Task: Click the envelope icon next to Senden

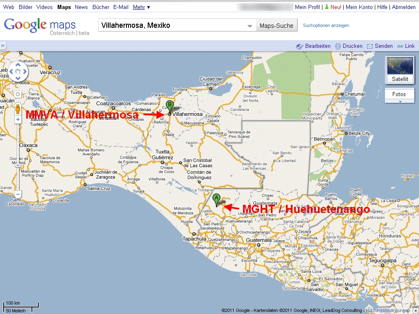Action: coord(370,46)
